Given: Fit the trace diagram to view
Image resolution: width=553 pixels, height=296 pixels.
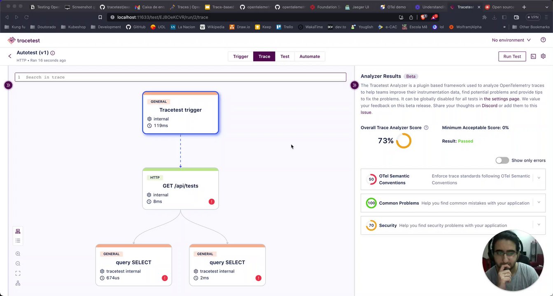Looking at the screenshot, I should point(18,273).
